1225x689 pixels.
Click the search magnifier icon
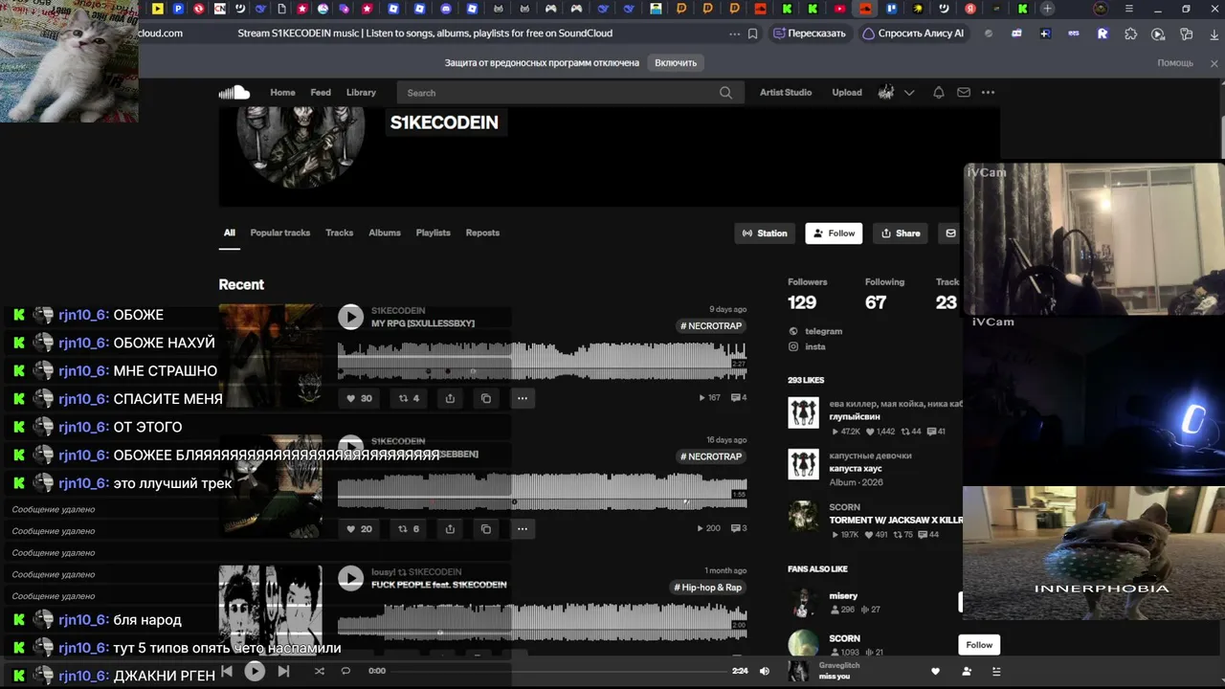pyautogui.click(x=725, y=93)
